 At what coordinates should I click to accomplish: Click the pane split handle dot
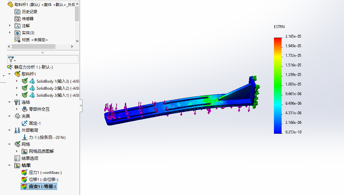tap(43, 53)
